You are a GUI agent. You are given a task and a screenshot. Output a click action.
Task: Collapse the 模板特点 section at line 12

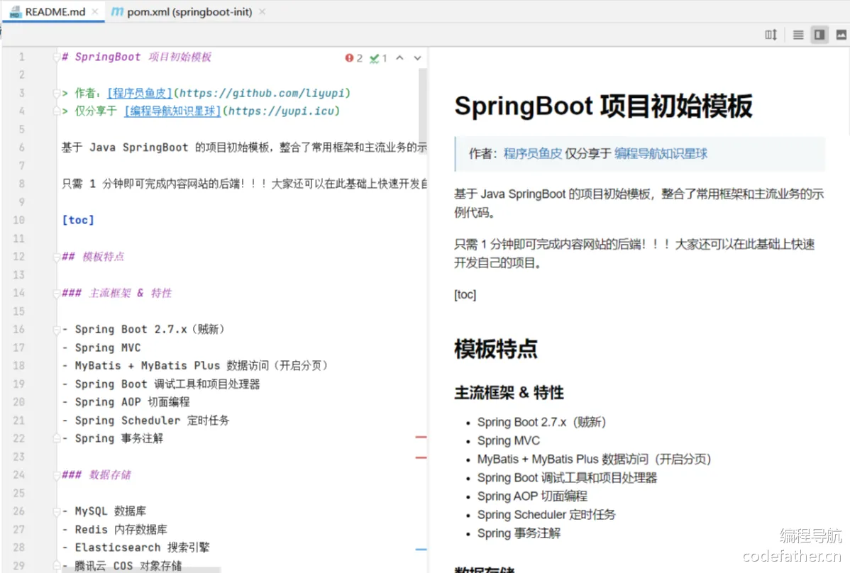click(56, 257)
